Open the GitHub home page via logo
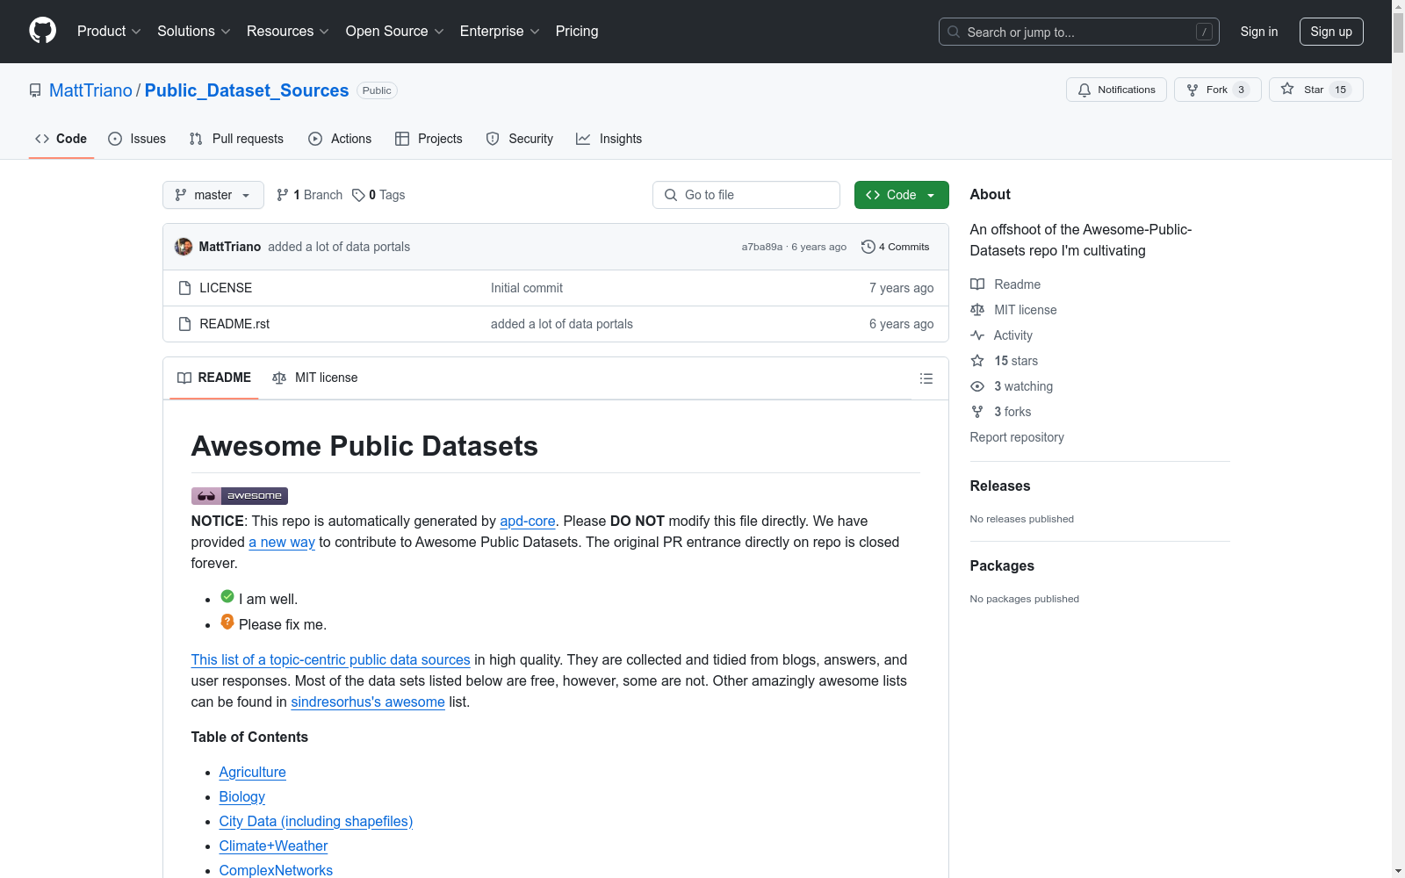The image size is (1405, 878). pos(42,31)
